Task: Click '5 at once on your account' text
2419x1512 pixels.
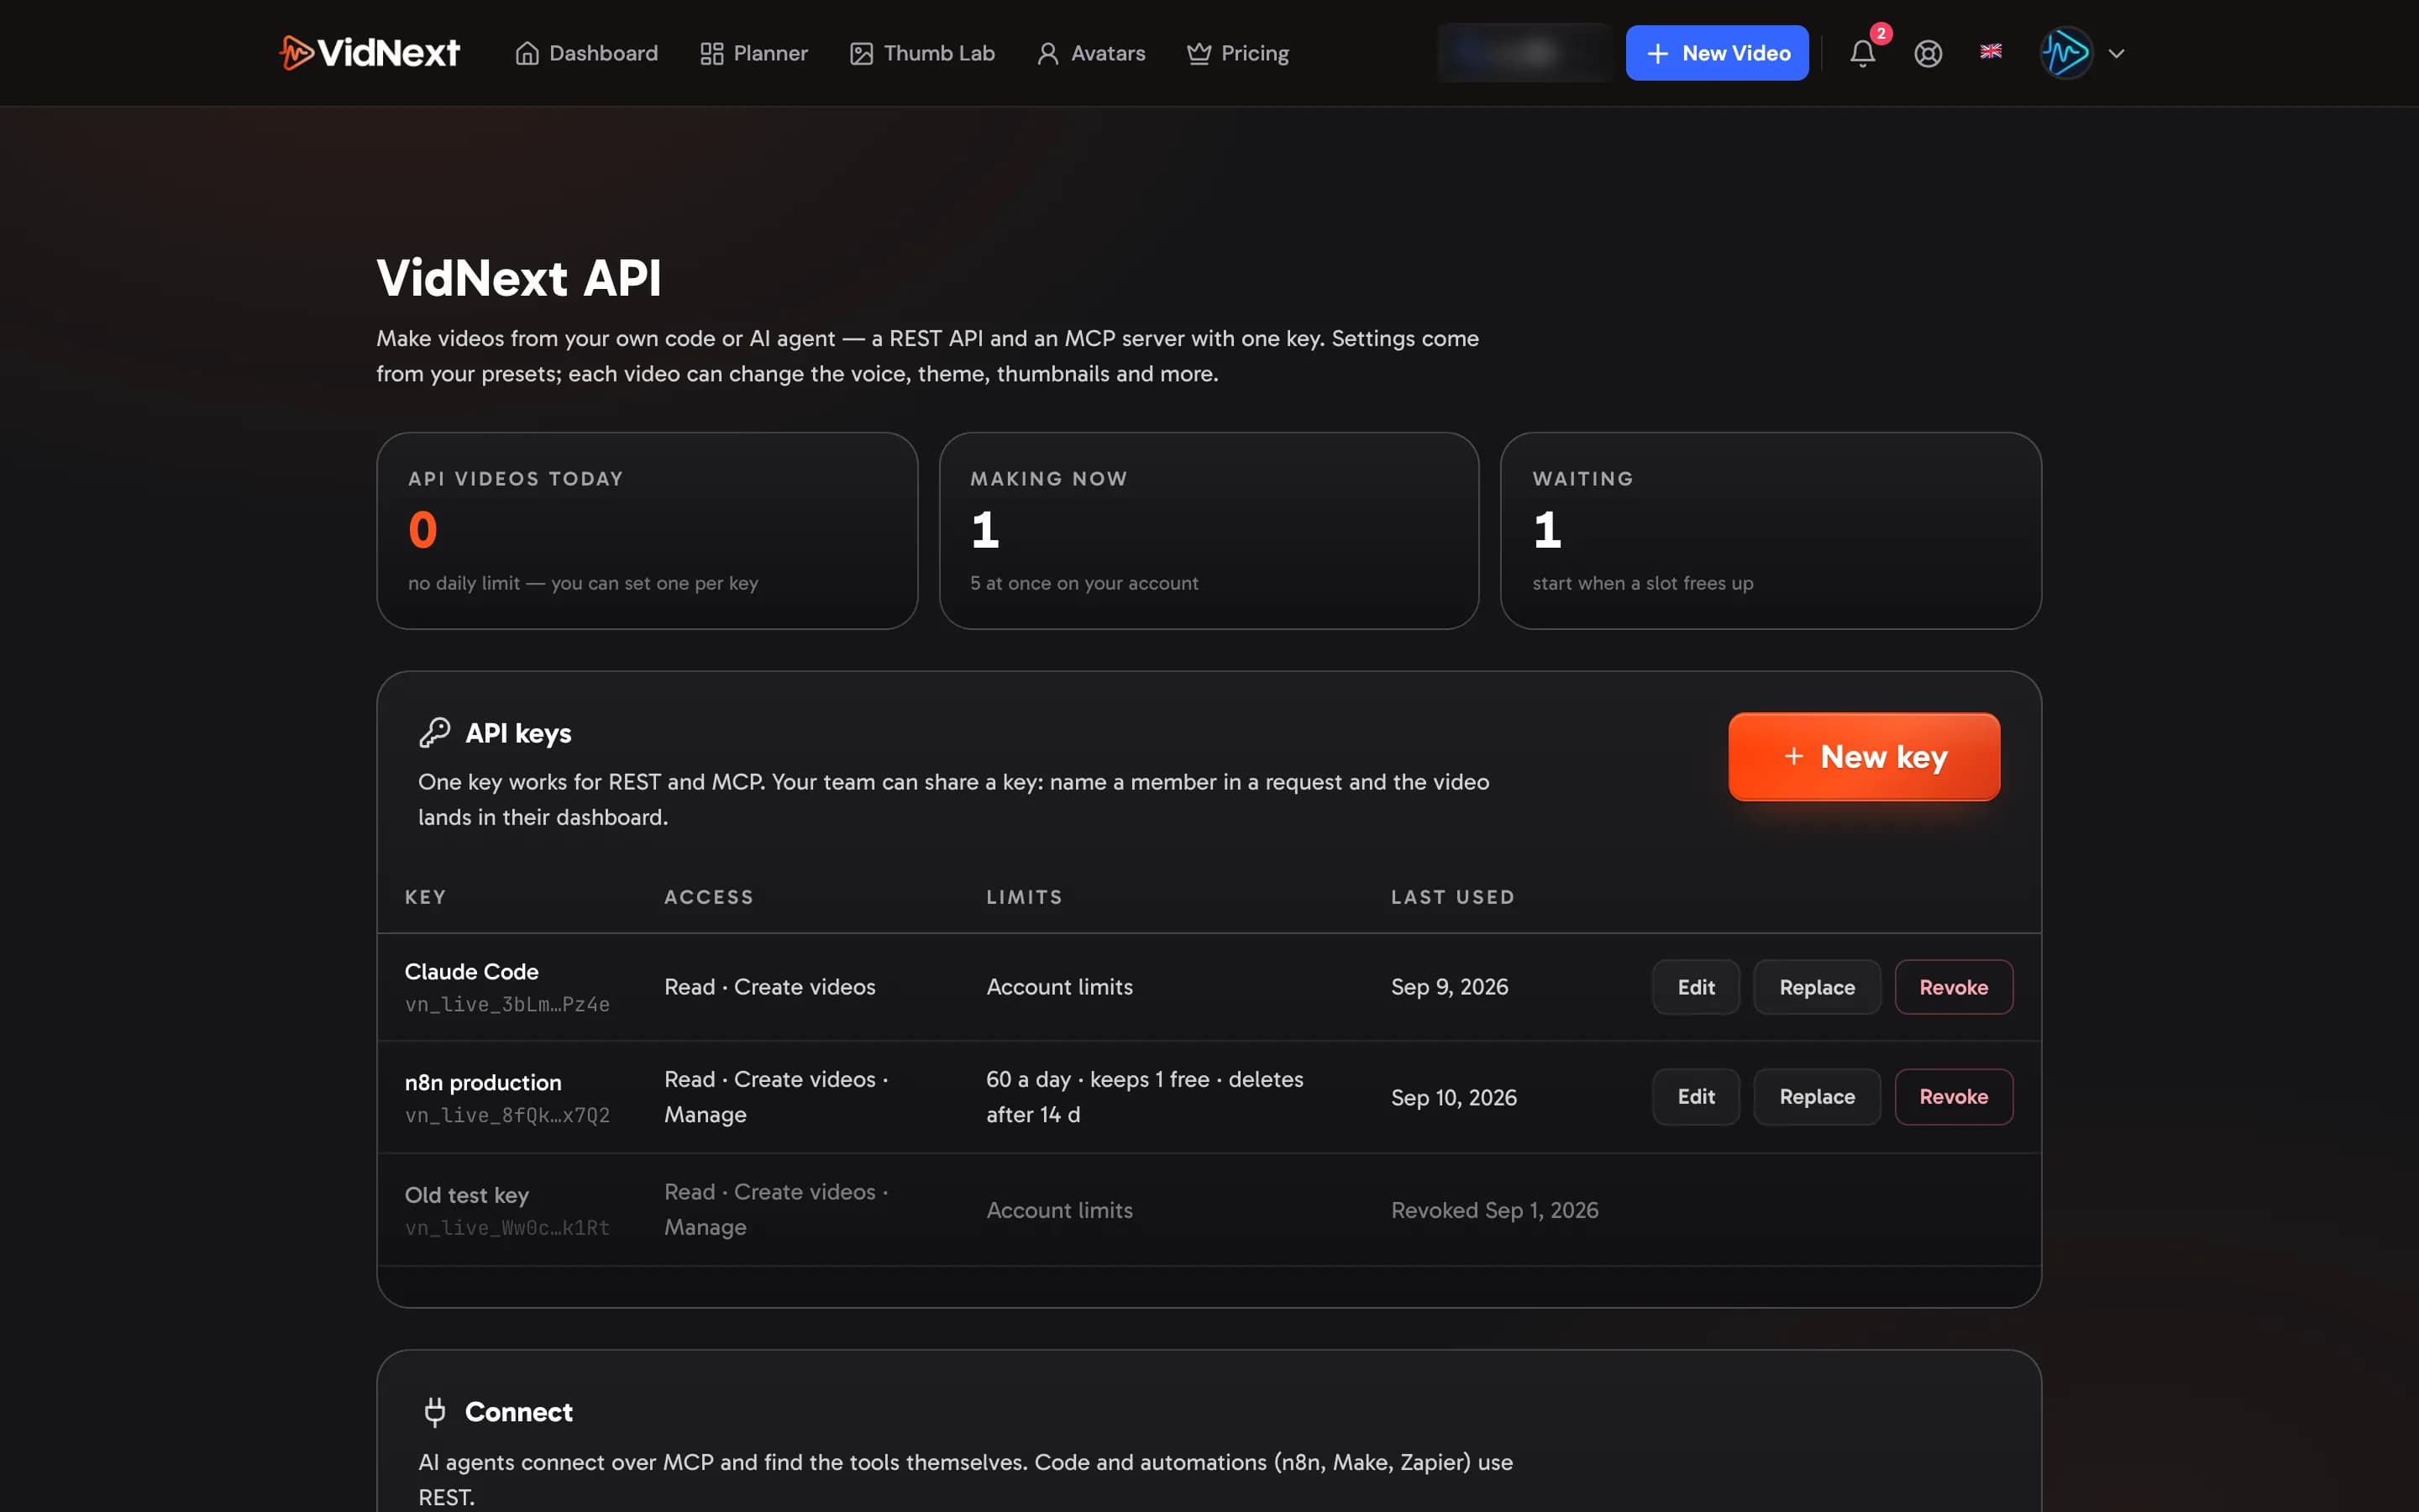Action: click(x=1084, y=583)
